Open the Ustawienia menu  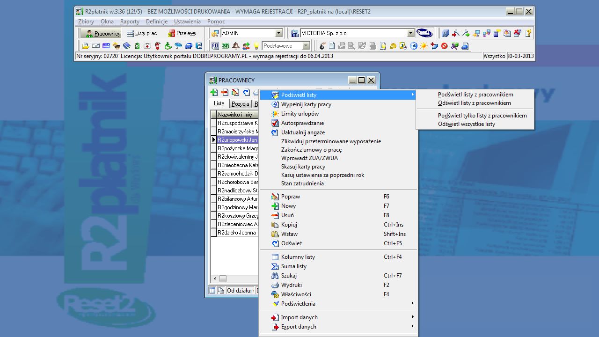tap(187, 22)
